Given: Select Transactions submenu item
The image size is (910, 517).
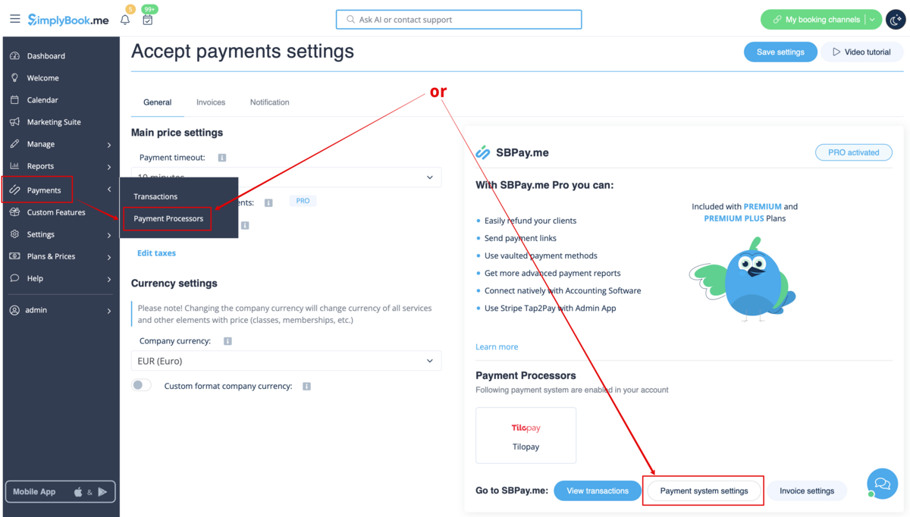Looking at the screenshot, I should pyautogui.click(x=155, y=196).
